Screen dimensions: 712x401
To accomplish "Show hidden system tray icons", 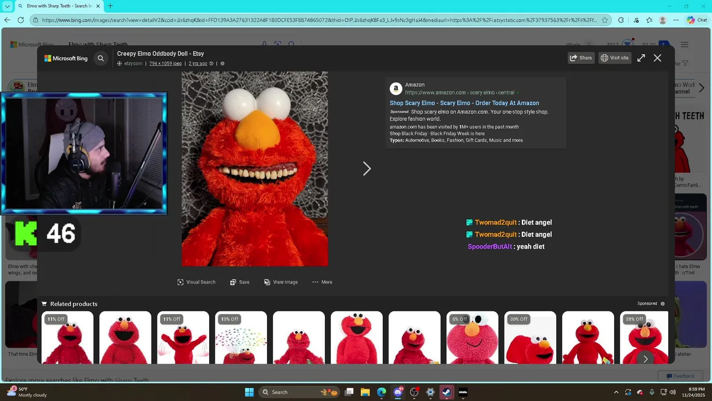I will click(616, 392).
